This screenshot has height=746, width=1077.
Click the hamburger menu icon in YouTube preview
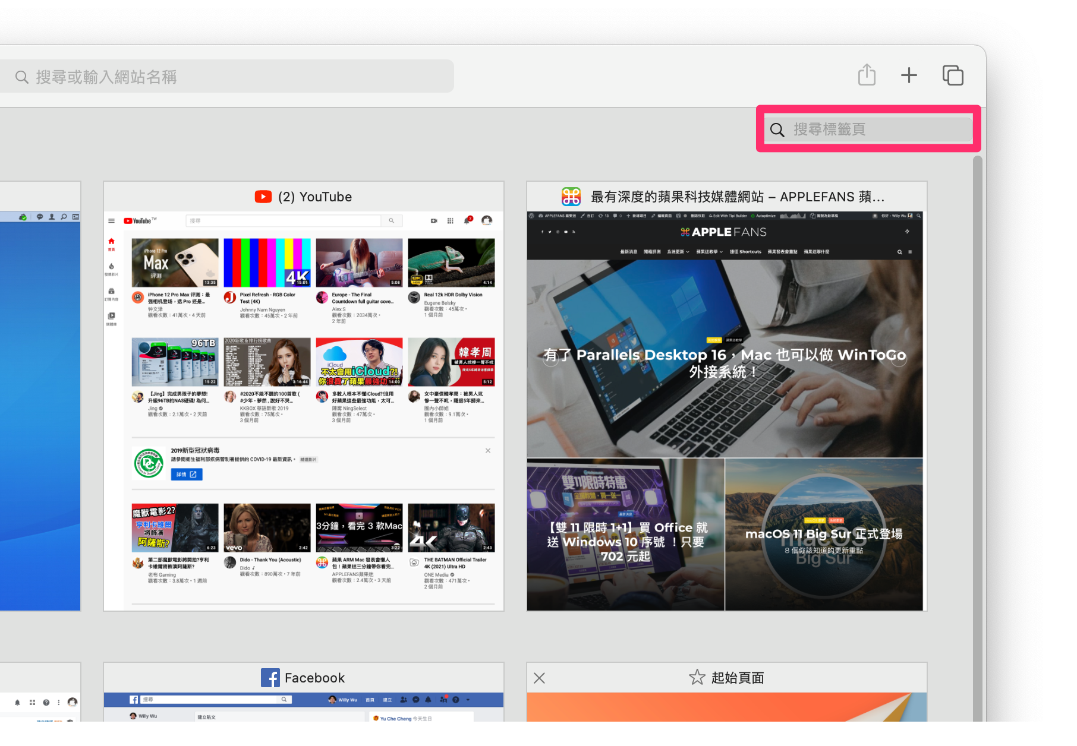point(111,221)
